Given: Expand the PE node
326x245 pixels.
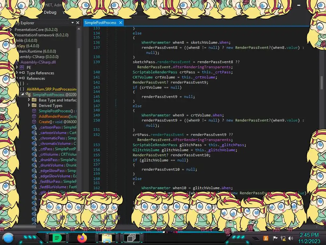Looking at the screenshot, I should [17, 67].
